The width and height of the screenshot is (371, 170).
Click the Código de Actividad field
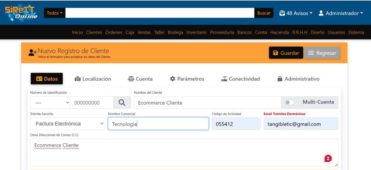click(x=236, y=124)
